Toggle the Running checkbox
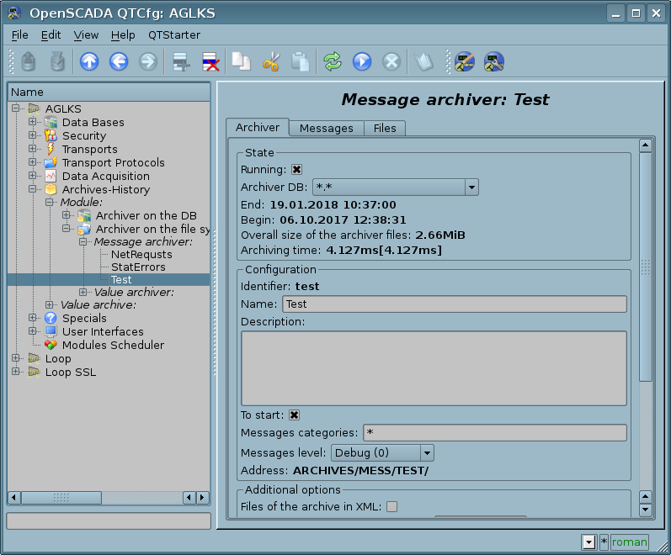671x555 pixels. (x=296, y=169)
